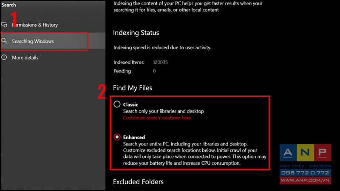The height and width of the screenshot is (191, 340).
Task: Click the Classic option label
Action: click(x=130, y=104)
